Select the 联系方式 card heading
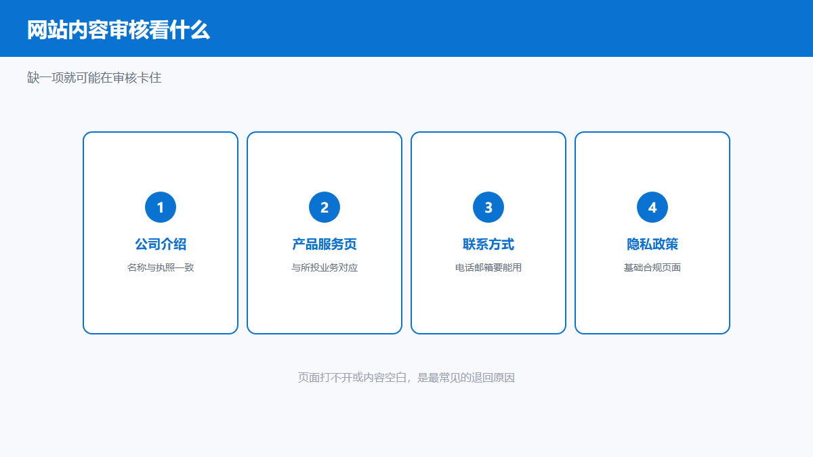Viewport: 813px width, 457px height. click(x=488, y=244)
